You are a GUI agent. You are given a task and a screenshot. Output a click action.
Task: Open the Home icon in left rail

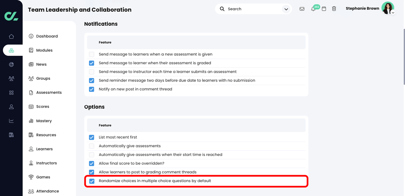11,37
